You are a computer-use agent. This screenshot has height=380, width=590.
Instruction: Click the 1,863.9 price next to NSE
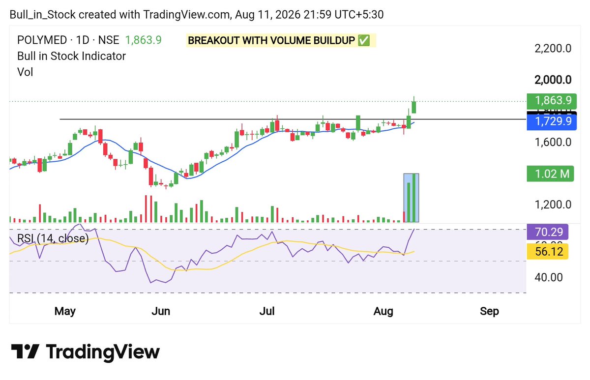pos(144,40)
